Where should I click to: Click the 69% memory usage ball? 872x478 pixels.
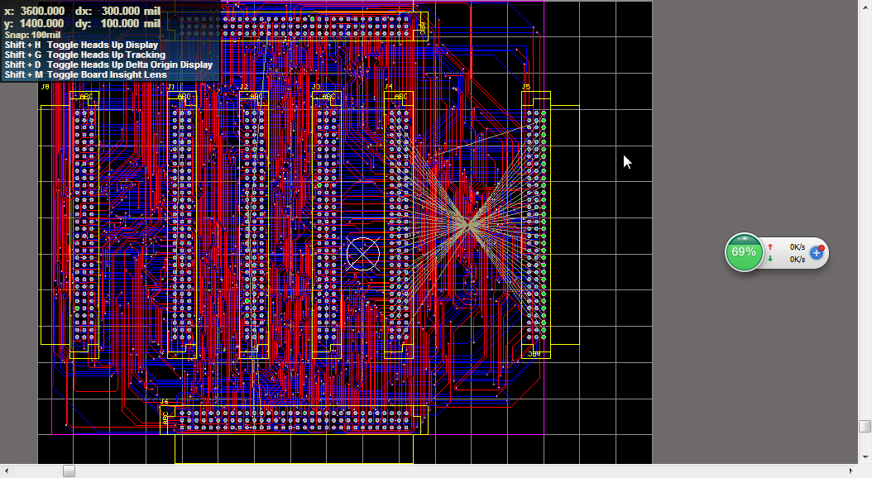click(744, 252)
